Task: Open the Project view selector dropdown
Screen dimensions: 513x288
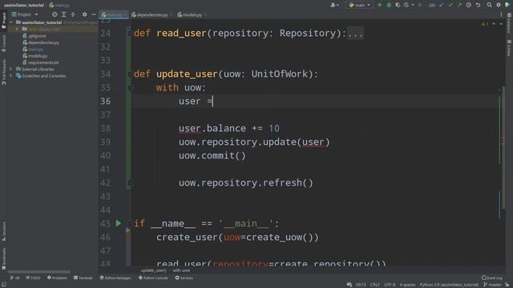Action: [25, 14]
